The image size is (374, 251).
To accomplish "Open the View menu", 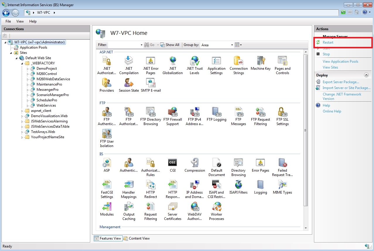I will click(x=20, y=21).
